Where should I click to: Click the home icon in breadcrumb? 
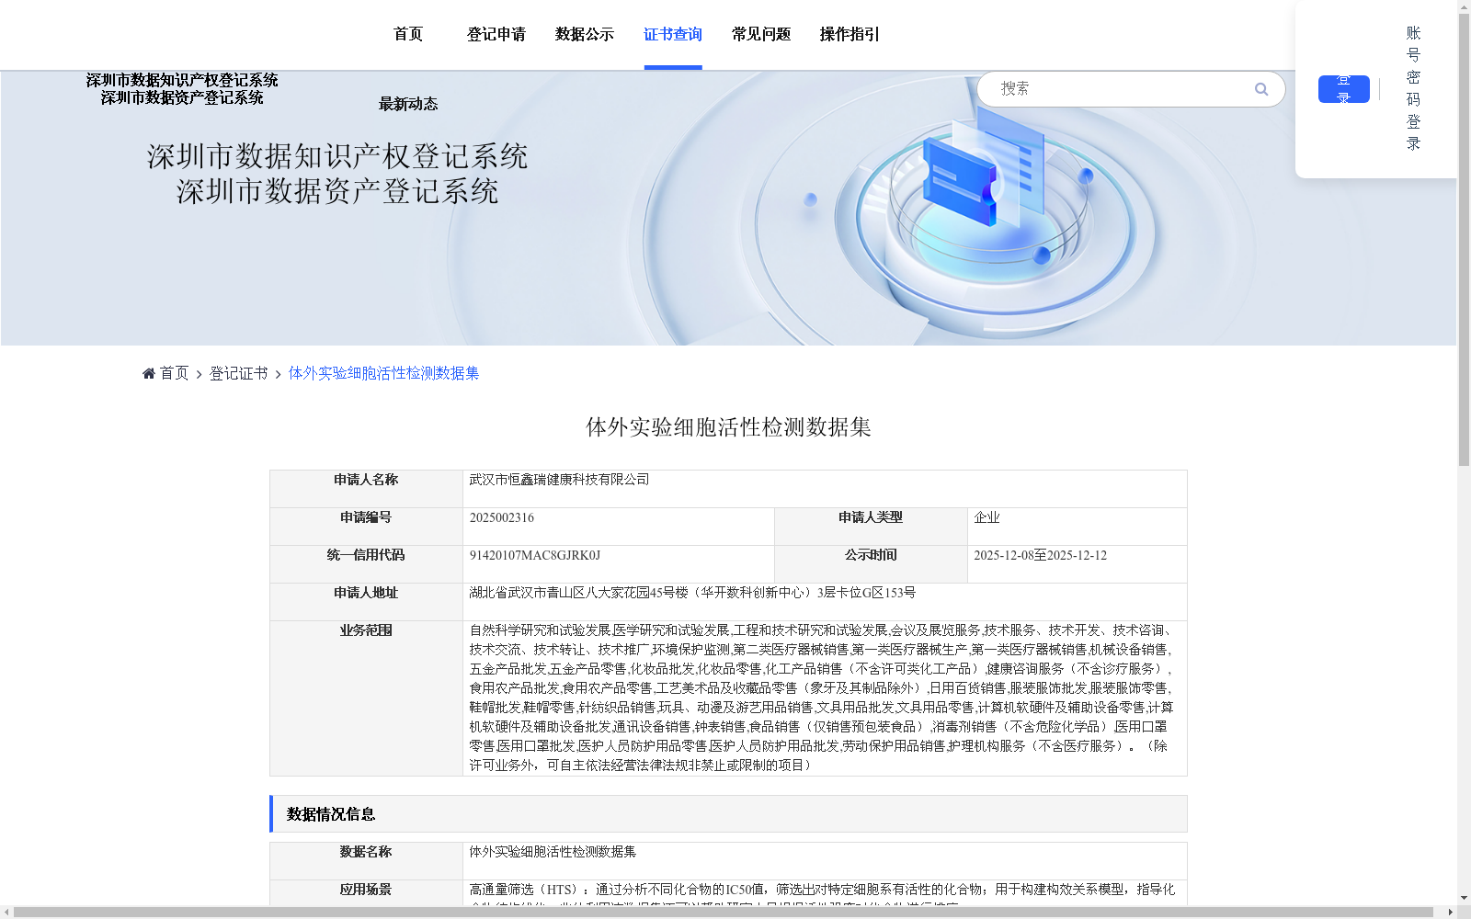click(149, 373)
